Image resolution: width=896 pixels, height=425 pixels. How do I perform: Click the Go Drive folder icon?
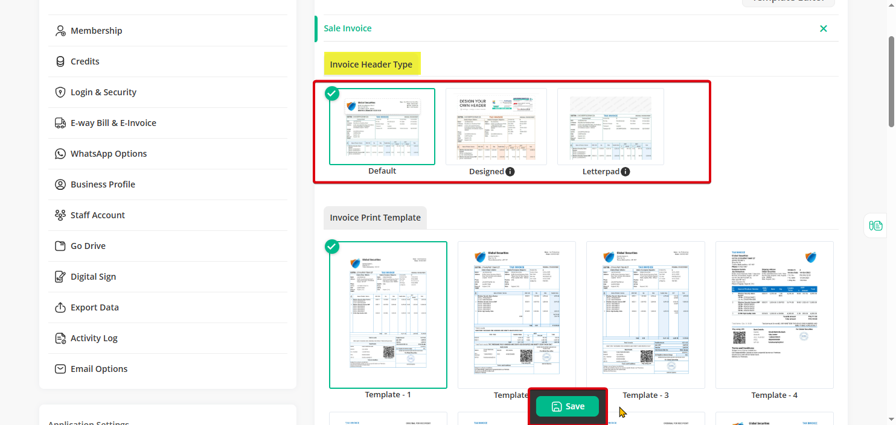pyautogui.click(x=60, y=246)
